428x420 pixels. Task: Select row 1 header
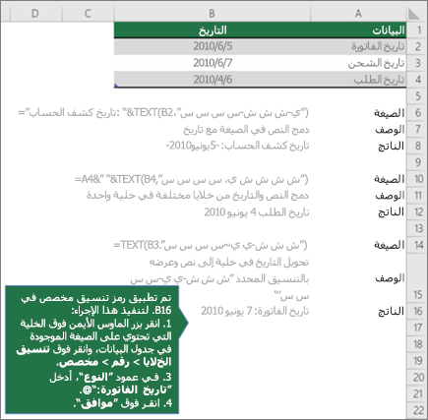[416, 30]
